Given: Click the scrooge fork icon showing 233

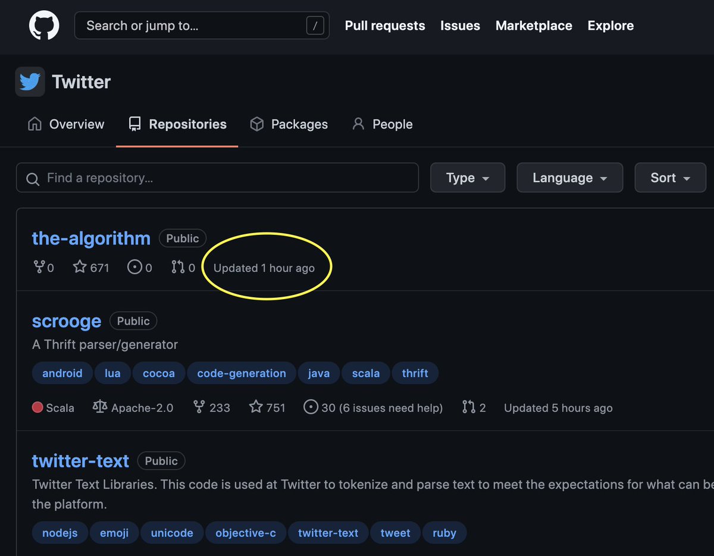Looking at the screenshot, I should (x=199, y=407).
